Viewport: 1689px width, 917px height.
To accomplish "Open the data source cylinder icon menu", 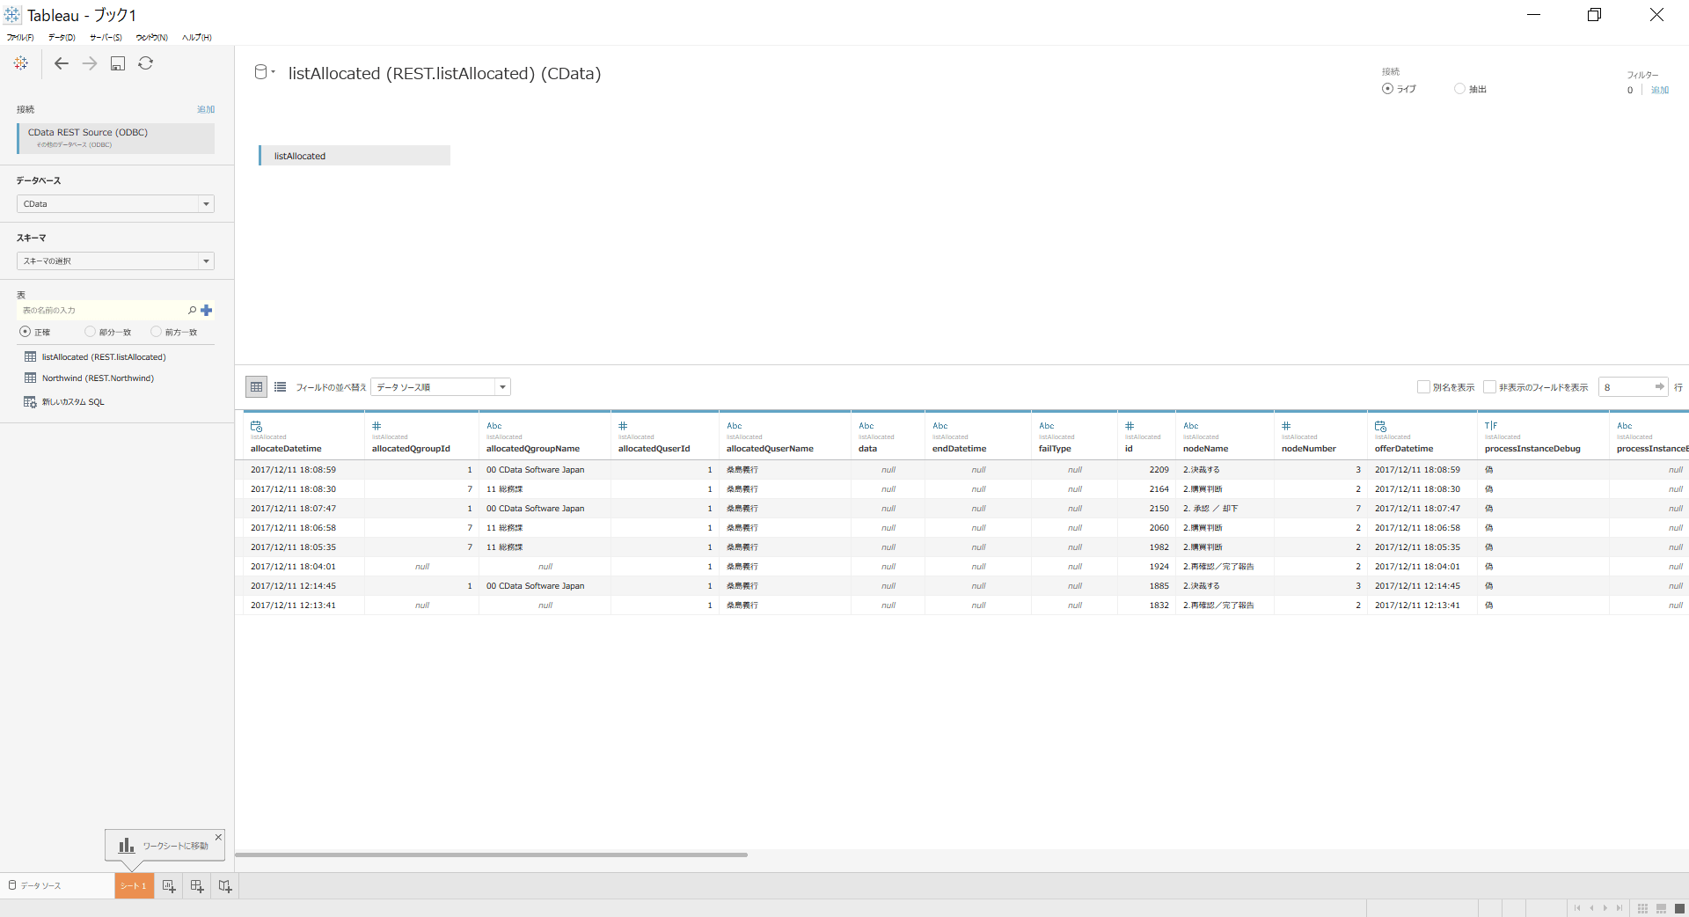I will (x=264, y=72).
